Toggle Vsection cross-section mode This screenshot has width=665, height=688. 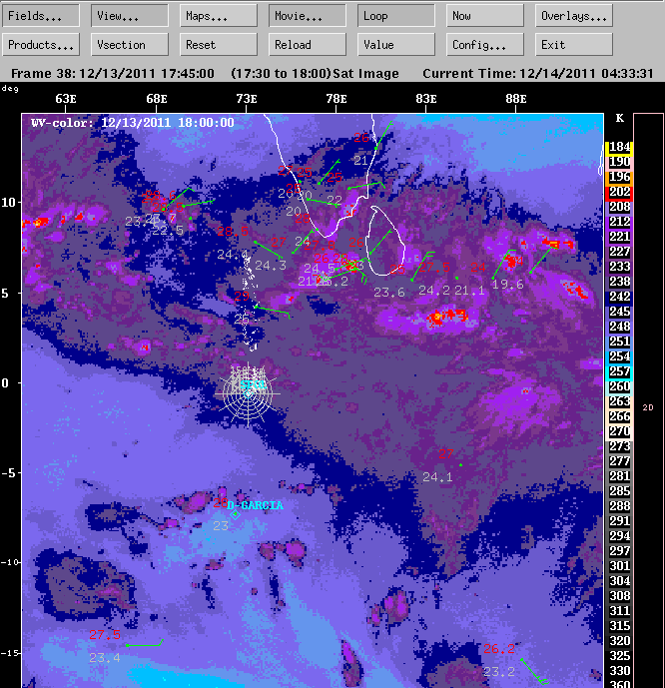(x=130, y=45)
